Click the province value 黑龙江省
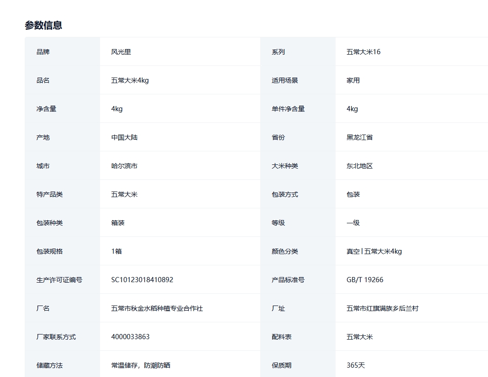The width and height of the screenshot is (488, 377). pyautogui.click(x=359, y=137)
